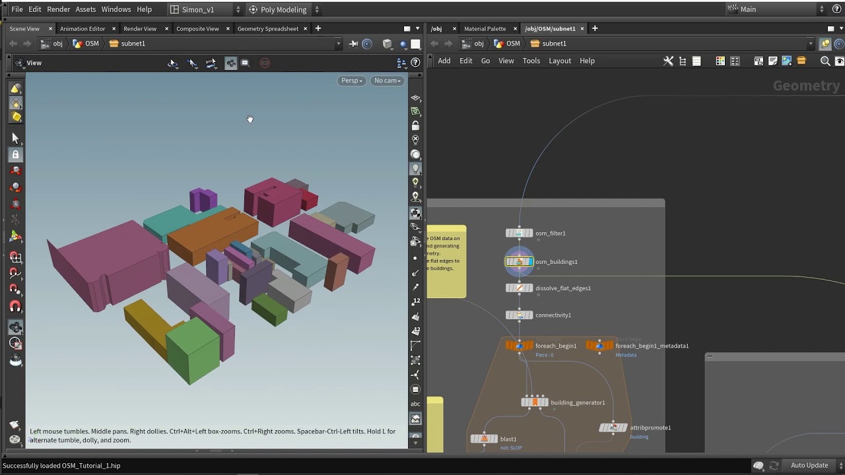Open the No cam camera dropdown

tap(387, 80)
